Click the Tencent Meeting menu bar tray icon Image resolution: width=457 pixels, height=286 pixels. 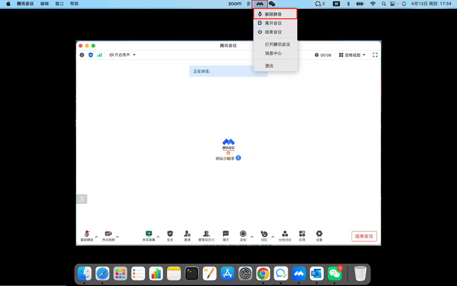[260, 4]
